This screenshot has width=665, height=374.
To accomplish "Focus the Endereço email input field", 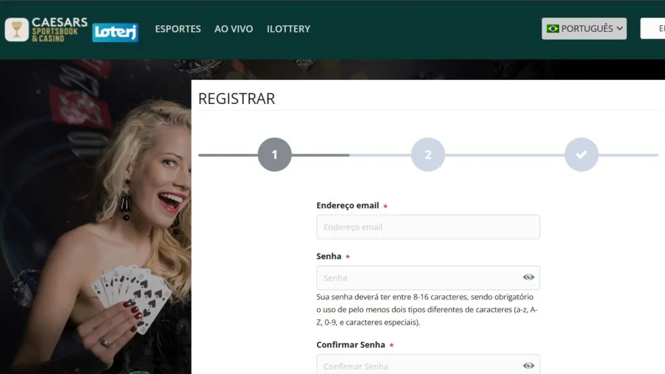I will 428,227.
